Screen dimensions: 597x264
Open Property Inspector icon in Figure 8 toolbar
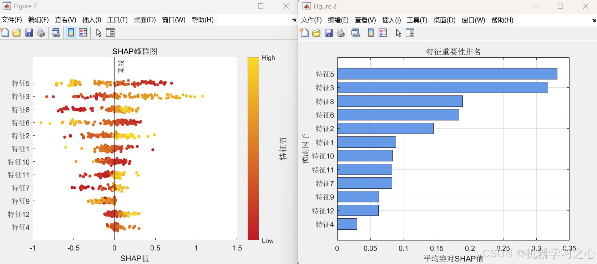410,33
